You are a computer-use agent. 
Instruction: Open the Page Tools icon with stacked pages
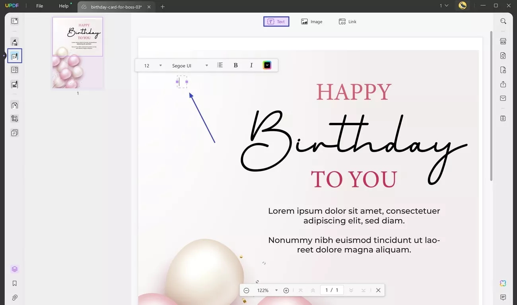[14, 105]
